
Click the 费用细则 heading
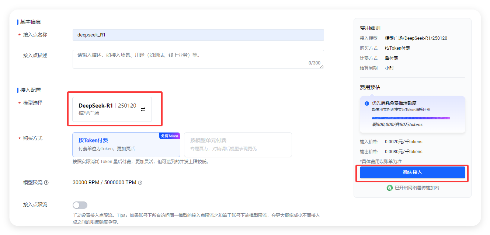[x=370, y=28]
